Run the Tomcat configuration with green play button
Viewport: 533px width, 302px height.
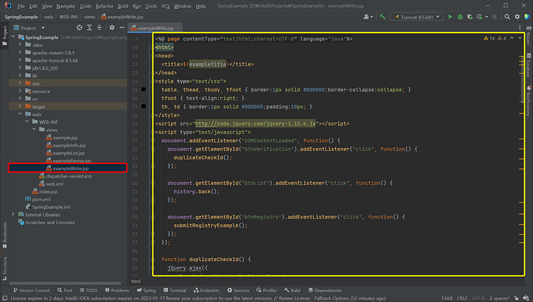pyautogui.click(x=450, y=17)
